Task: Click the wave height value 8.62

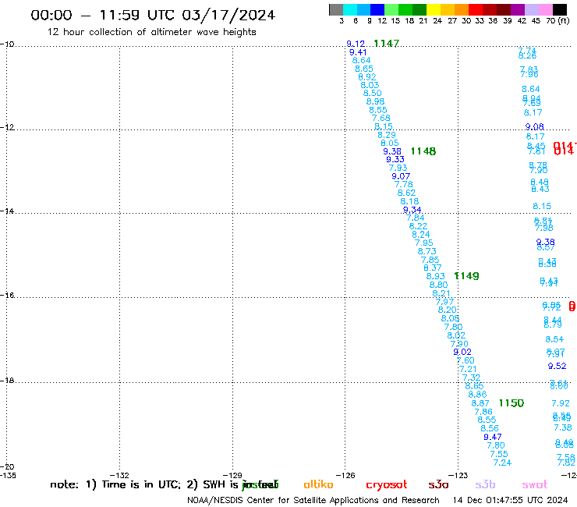Action: [x=406, y=193]
